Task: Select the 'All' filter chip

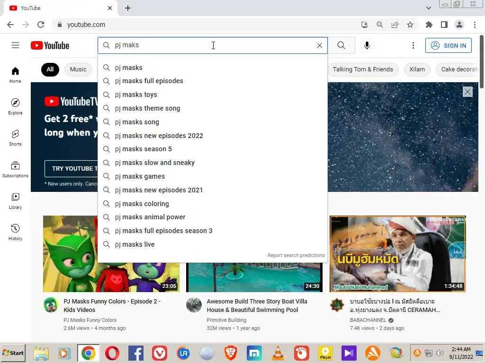Action: click(50, 69)
